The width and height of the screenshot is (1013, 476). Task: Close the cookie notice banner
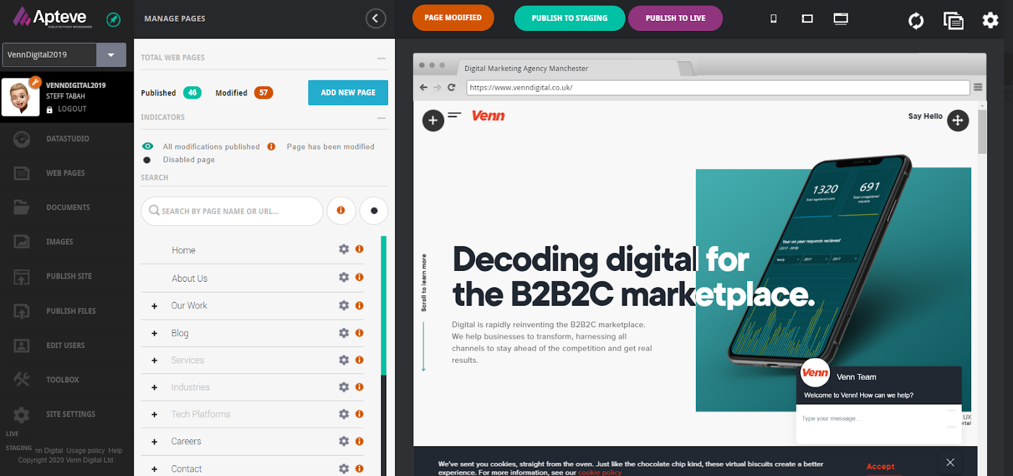[950, 463]
